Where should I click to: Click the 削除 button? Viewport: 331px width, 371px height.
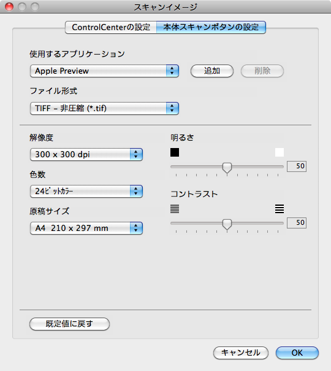click(262, 71)
